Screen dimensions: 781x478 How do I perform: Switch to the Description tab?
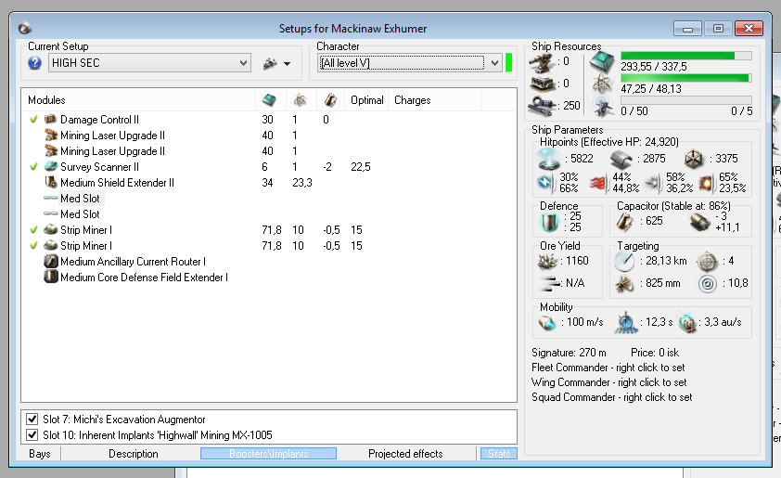click(134, 454)
